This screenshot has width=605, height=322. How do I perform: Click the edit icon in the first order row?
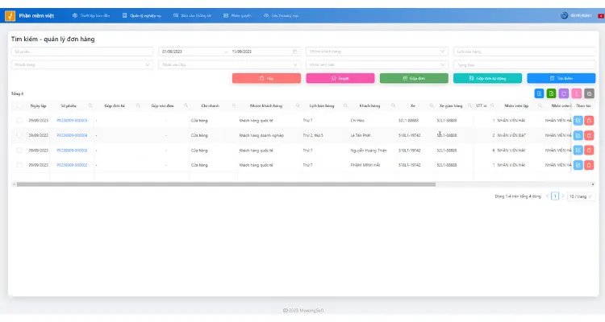coord(578,121)
